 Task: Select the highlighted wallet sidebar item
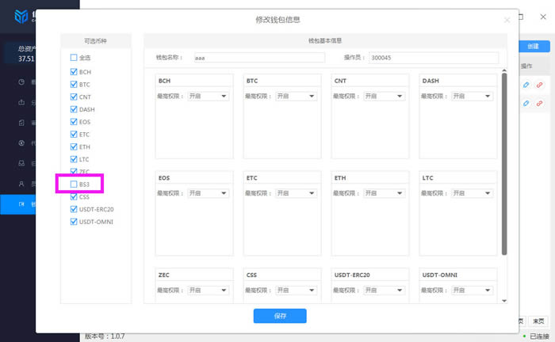[x=17, y=204]
